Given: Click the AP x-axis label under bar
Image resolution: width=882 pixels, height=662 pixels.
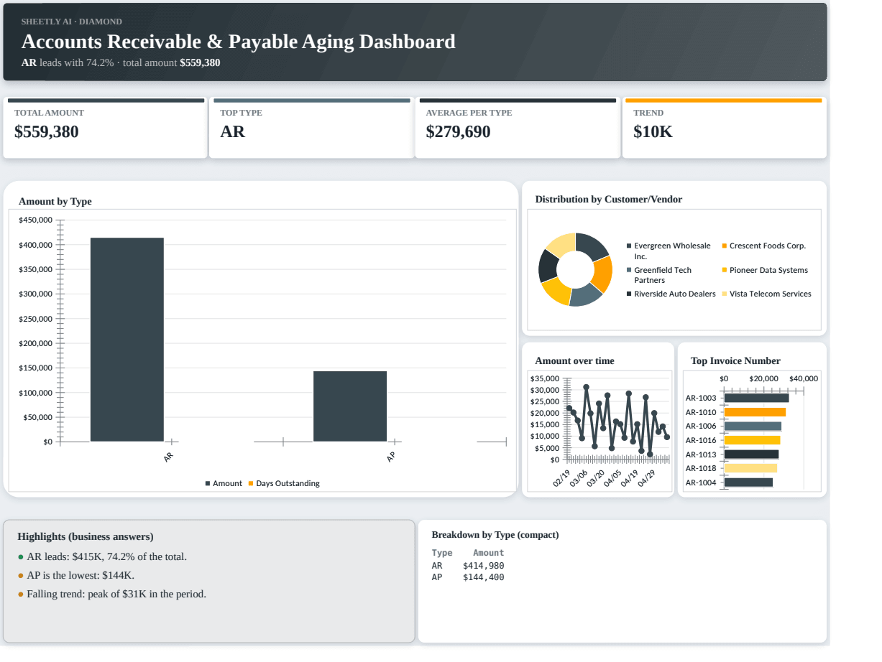Looking at the screenshot, I should coord(391,457).
